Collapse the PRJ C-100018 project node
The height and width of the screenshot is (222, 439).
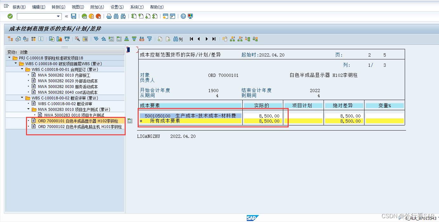pyautogui.click(x=10, y=58)
